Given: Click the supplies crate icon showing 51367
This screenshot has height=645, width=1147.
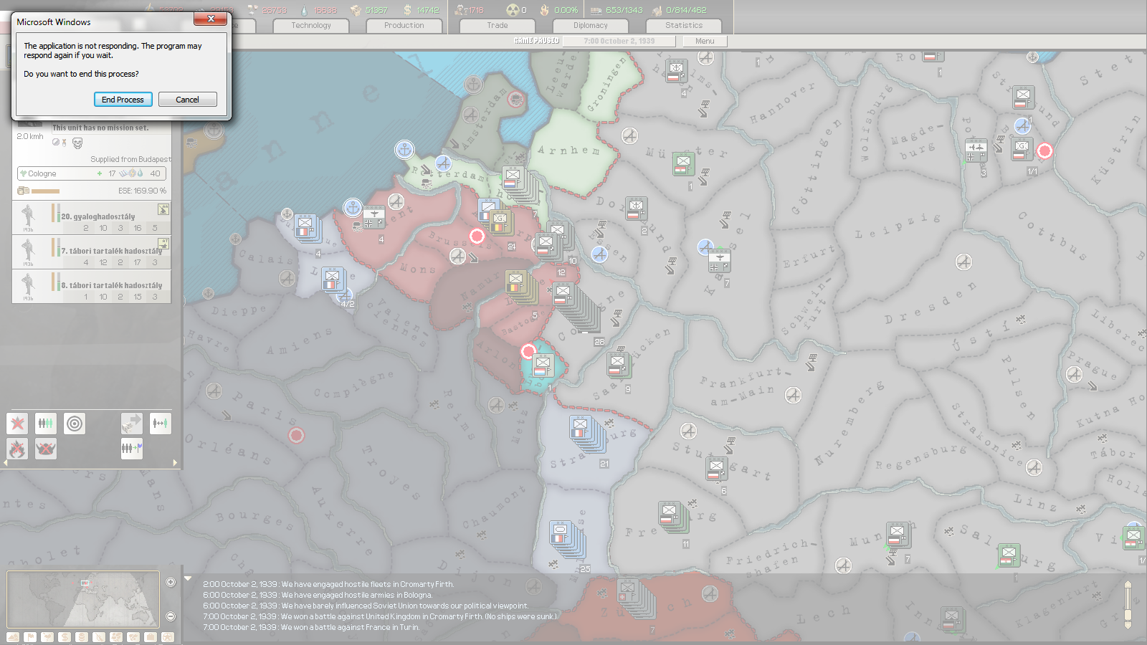Looking at the screenshot, I should pyautogui.click(x=356, y=10).
